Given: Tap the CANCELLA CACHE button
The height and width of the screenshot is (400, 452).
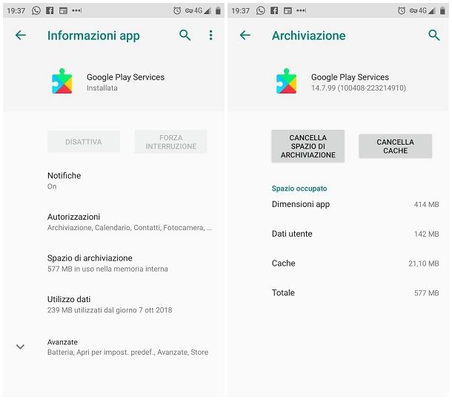Looking at the screenshot, I should (x=395, y=146).
